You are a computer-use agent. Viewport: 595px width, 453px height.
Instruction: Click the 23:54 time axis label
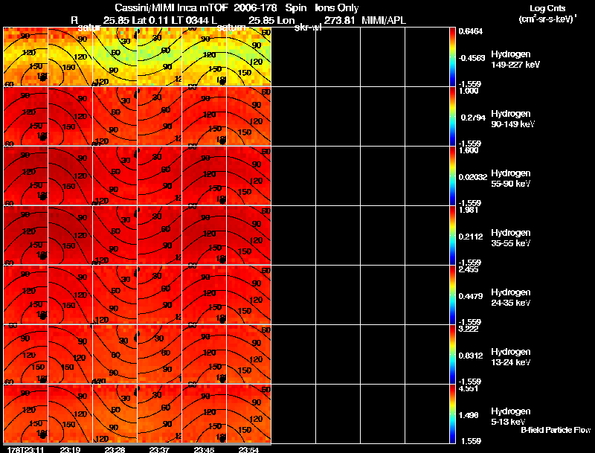[248, 449]
